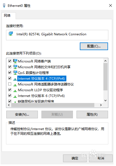The width and height of the screenshot is (116, 166).
Task: Select the 文件和打印机共享 service icon
Action: pyautogui.click(x=15, y=67)
